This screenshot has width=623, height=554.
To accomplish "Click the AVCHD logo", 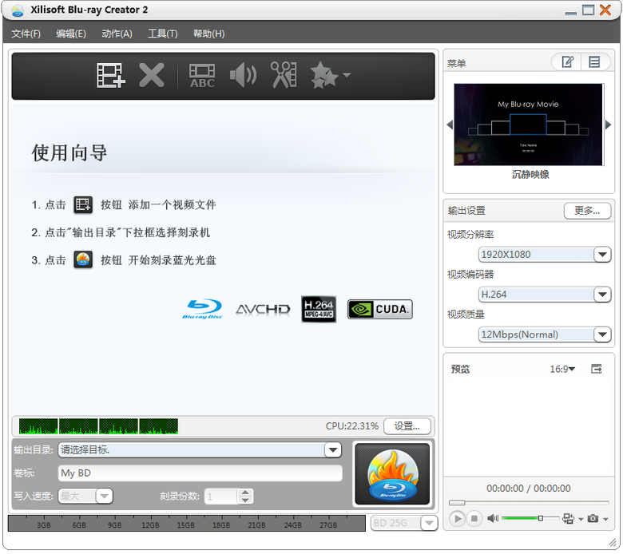I will (263, 310).
